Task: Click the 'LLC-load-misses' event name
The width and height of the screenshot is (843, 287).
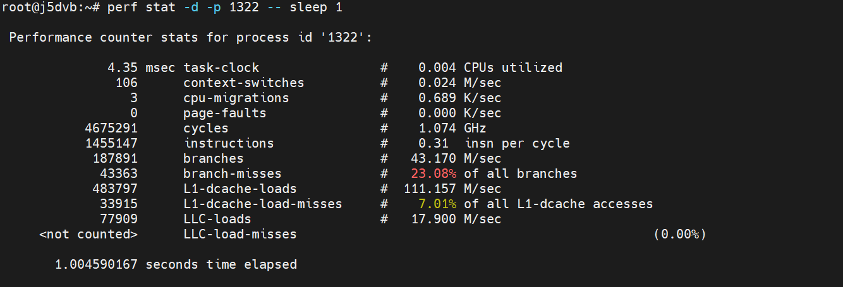Action: point(240,234)
